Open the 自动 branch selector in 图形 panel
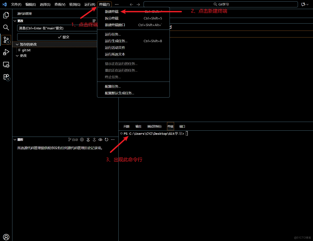Viewport: 313px width, 241px height. (73, 139)
